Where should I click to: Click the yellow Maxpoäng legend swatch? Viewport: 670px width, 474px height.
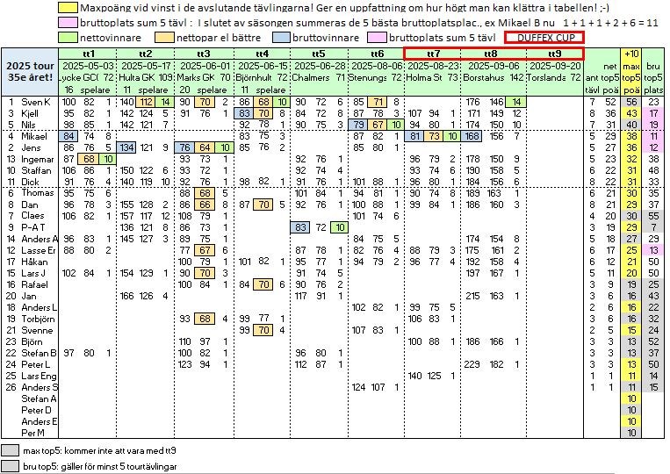pyautogui.click(x=68, y=8)
